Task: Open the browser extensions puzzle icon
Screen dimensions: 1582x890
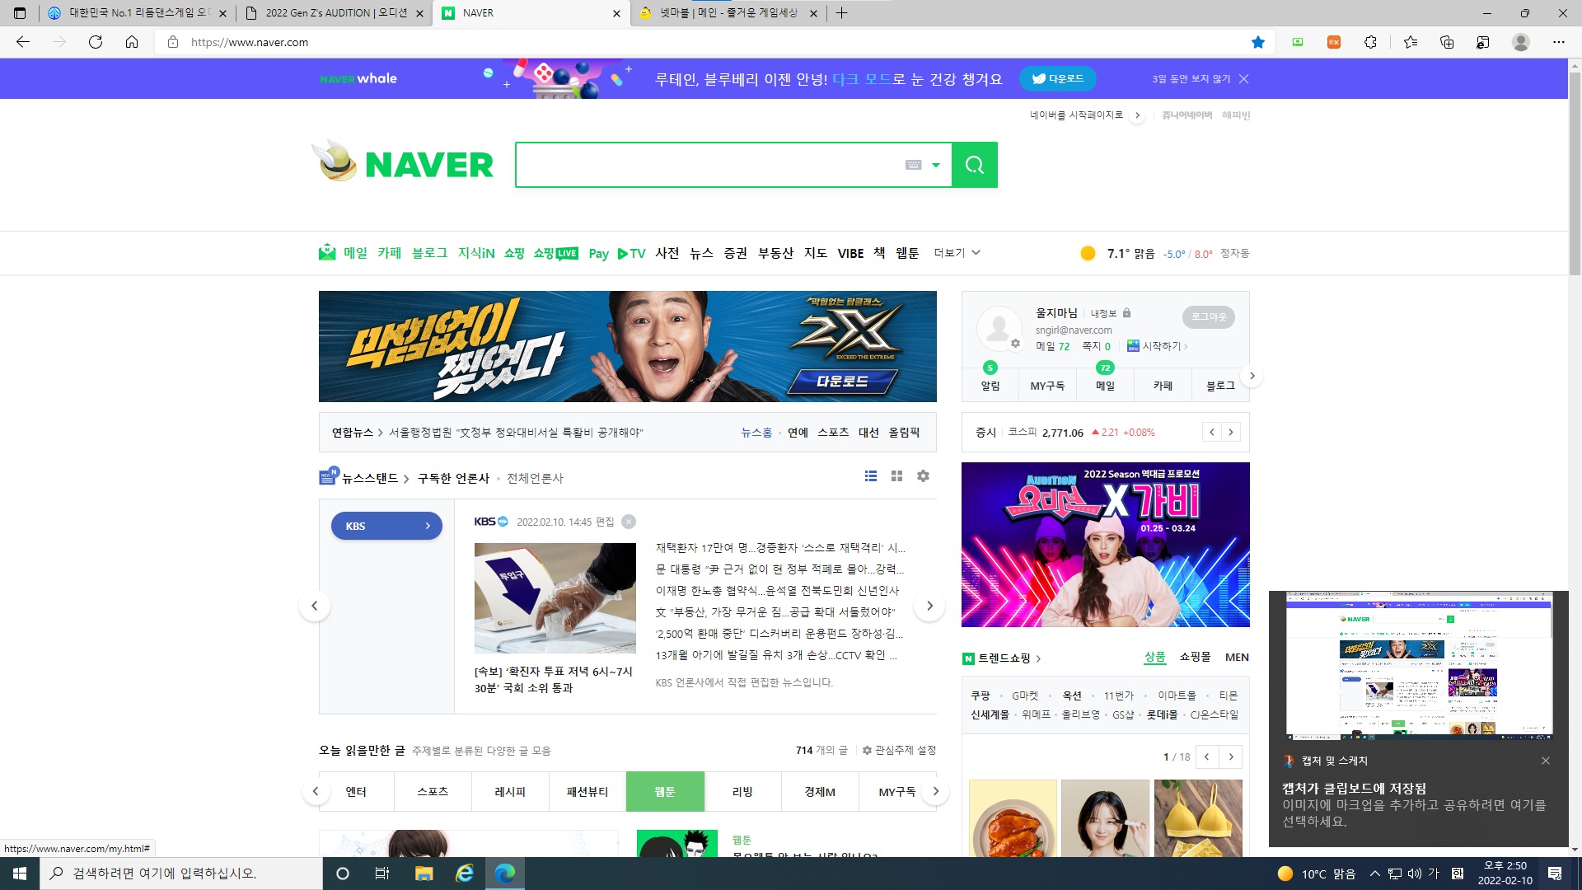Action: [1370, 42]
